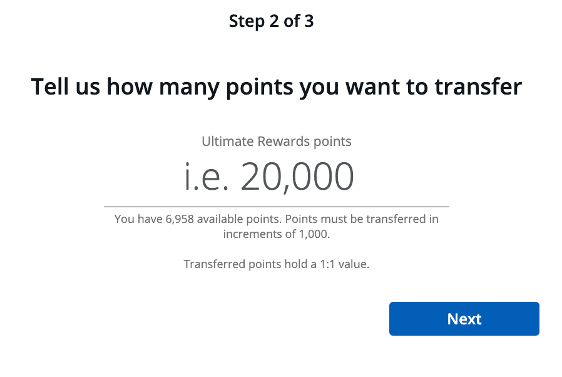Click the number '3' in the step indicator

309,21
